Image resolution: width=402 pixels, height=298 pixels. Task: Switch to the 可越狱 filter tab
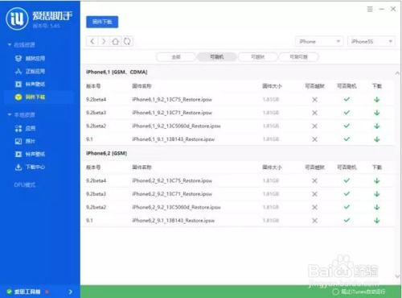pos(257,57)
